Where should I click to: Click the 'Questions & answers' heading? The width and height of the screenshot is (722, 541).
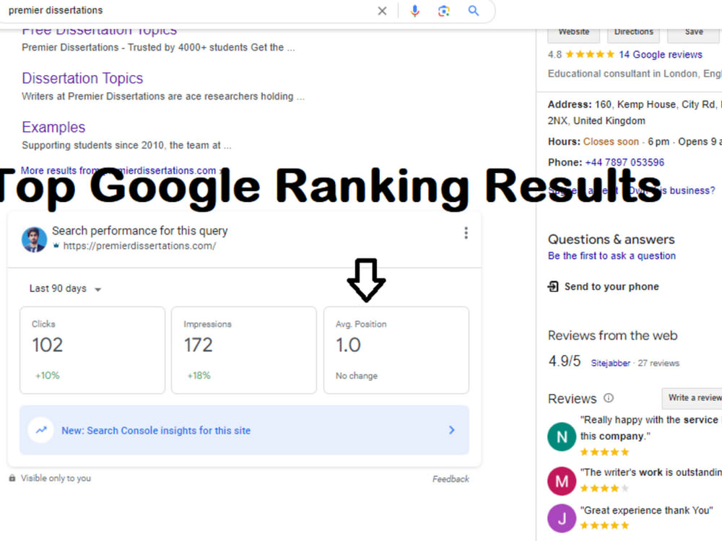click(611, 239)
